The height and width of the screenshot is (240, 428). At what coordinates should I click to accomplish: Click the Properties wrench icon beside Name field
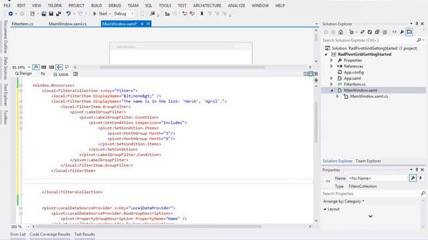point(413,178)
